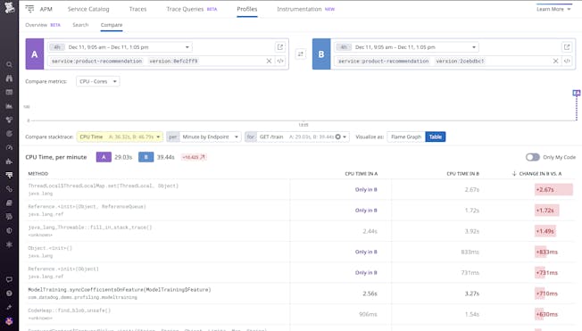582x331 pixels.
Task: Select the Reference.<init>(Object) method row
Action: point(301,273)
